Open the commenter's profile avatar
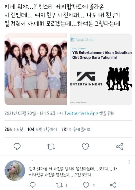 15,171
